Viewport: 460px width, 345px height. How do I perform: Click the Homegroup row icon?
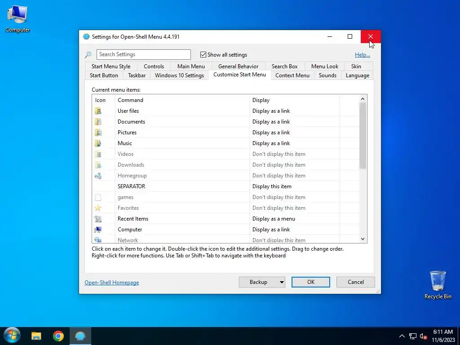point(98,176)
